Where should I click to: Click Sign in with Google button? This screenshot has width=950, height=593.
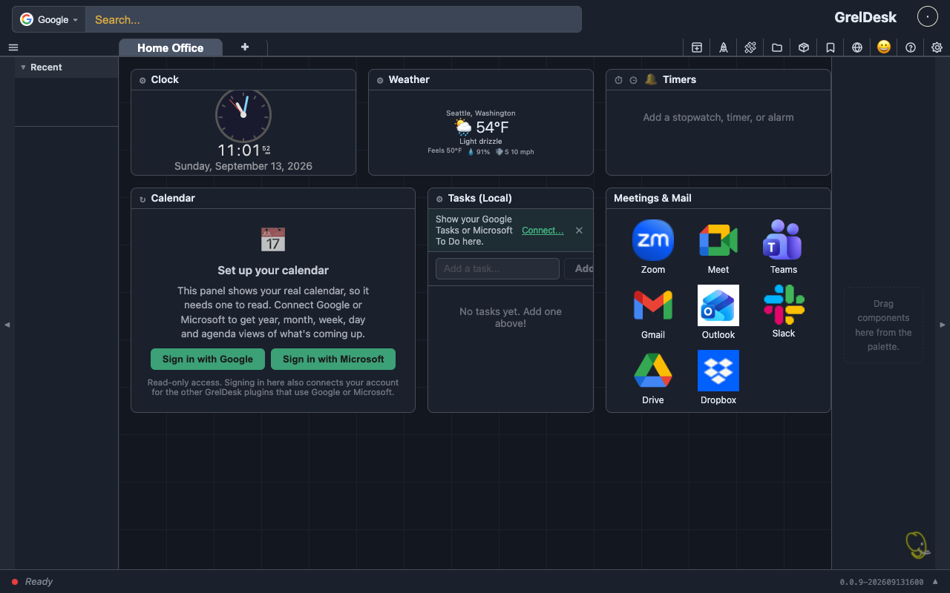click(x=208, y=359)
